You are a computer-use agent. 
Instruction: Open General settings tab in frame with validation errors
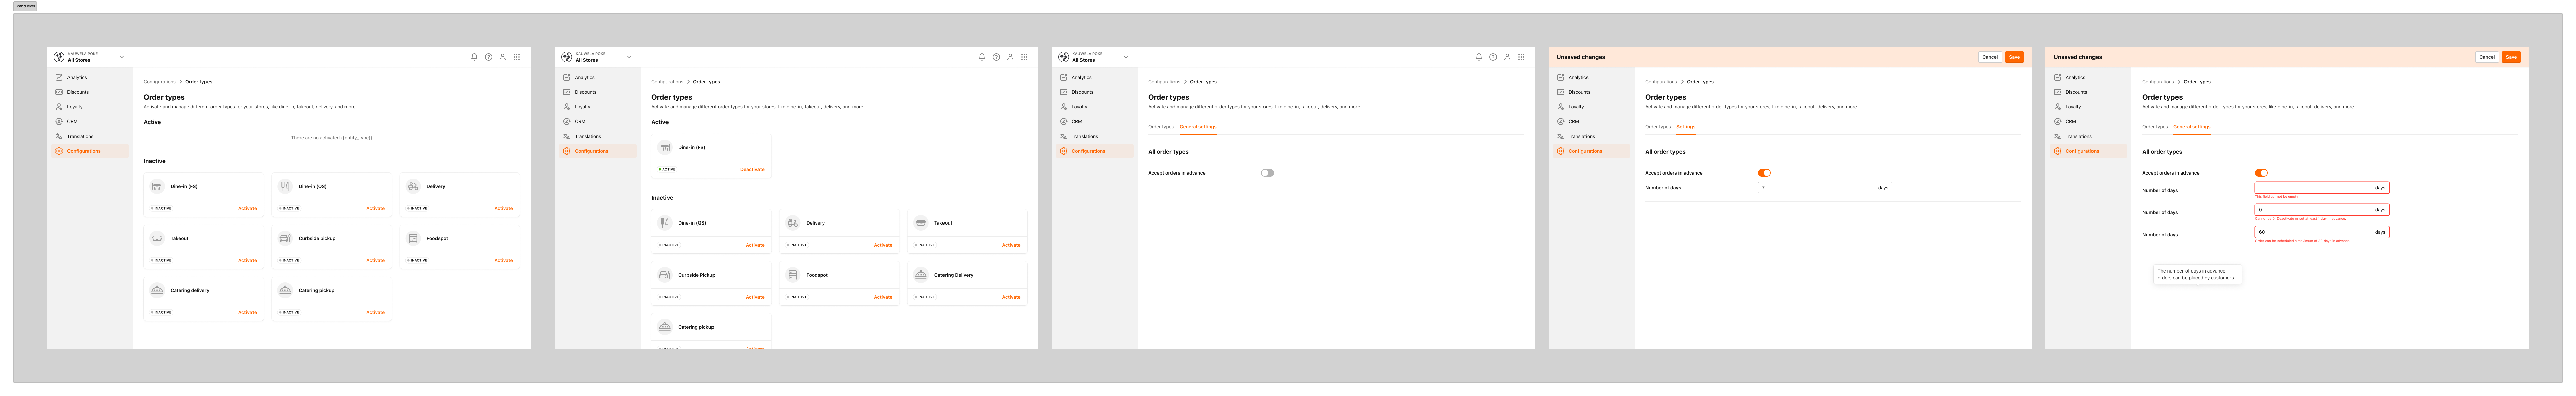(x=2192, y=127)
